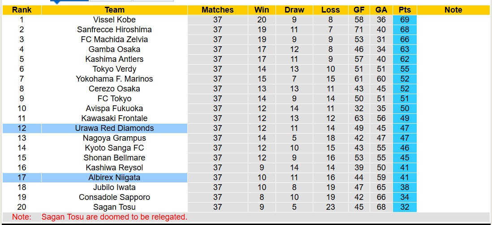This screenshot has height=225, width=492.
Task: Select the Draw column header
Action: tap(294, 10)
